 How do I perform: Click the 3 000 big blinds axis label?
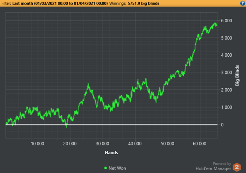point(226,72)
